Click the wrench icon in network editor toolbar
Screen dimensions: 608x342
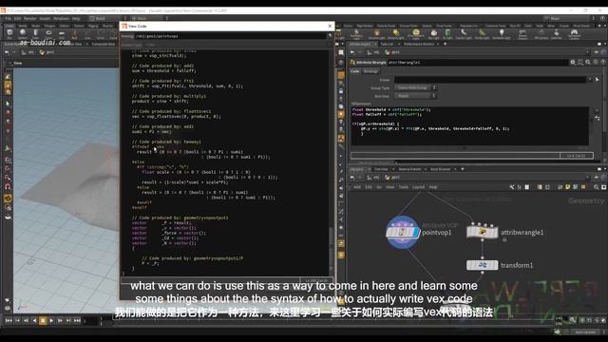512,187
